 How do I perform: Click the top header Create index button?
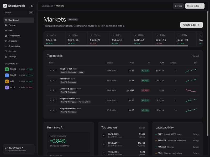195,6
